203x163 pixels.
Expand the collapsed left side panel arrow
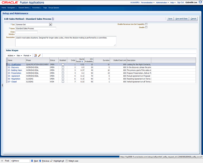(x=2, y=85)
